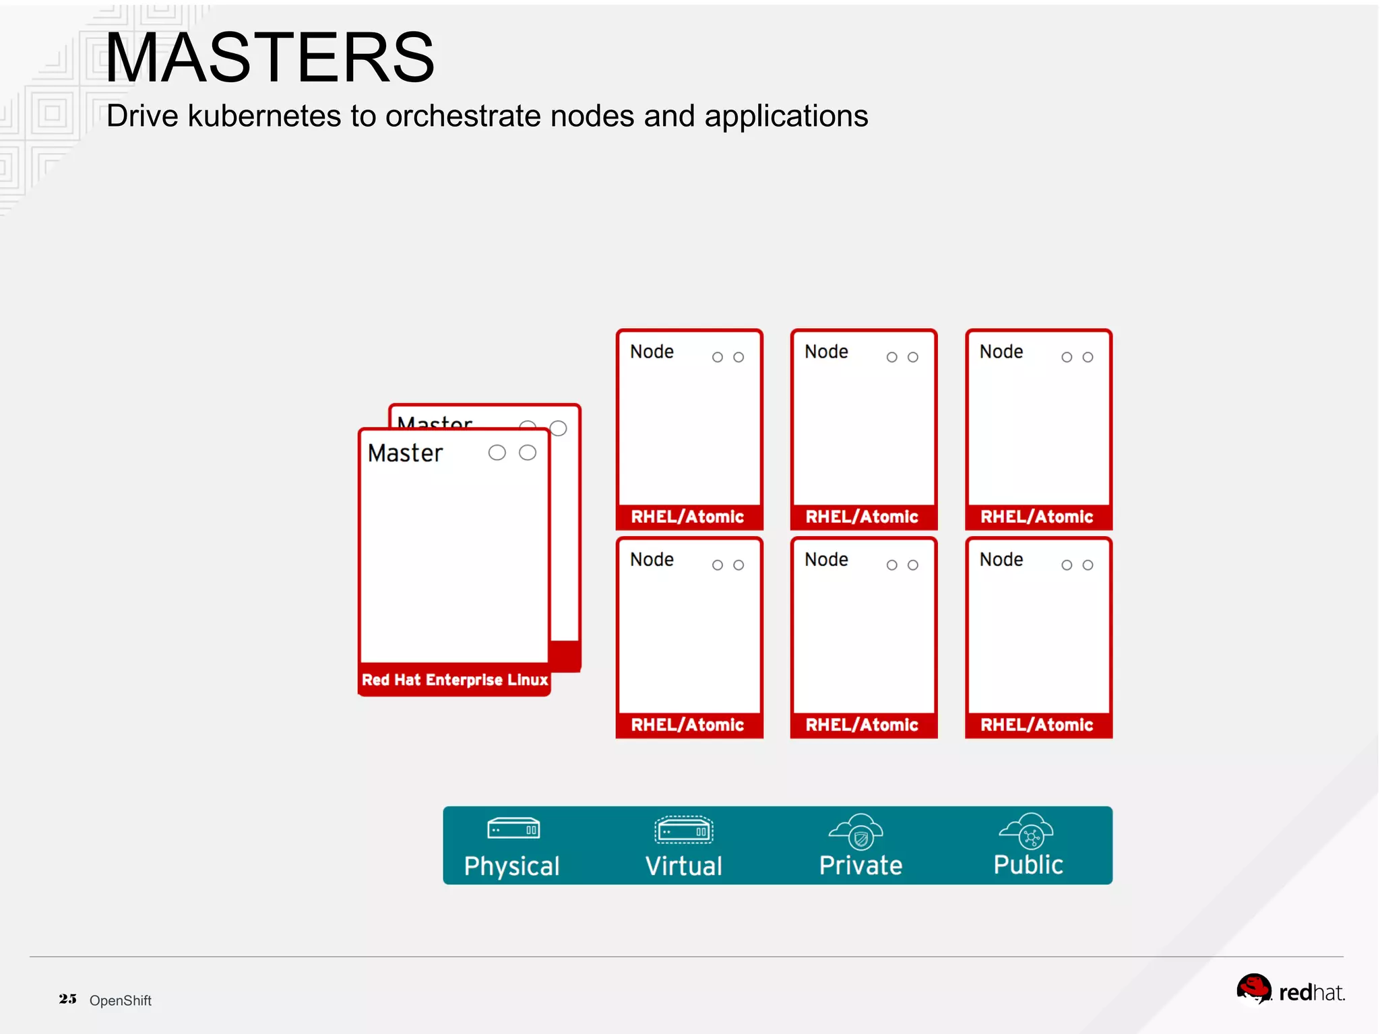Click second circle on front Master card
Screen dimensions: 1380x1034
[x=528, y=453]
